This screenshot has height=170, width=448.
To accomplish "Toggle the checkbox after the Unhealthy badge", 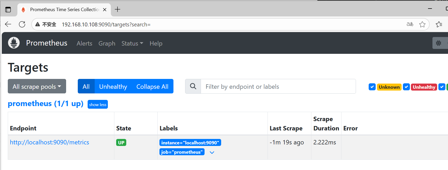I will [442, 87].
